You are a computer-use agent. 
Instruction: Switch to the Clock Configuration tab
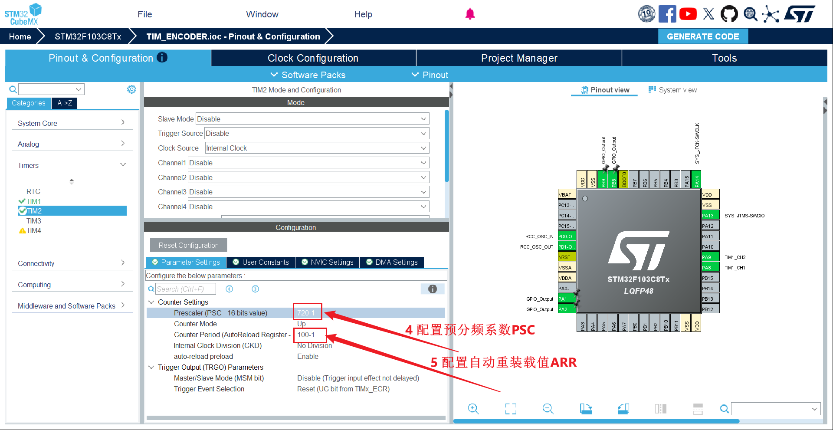(x=313, y=58)
